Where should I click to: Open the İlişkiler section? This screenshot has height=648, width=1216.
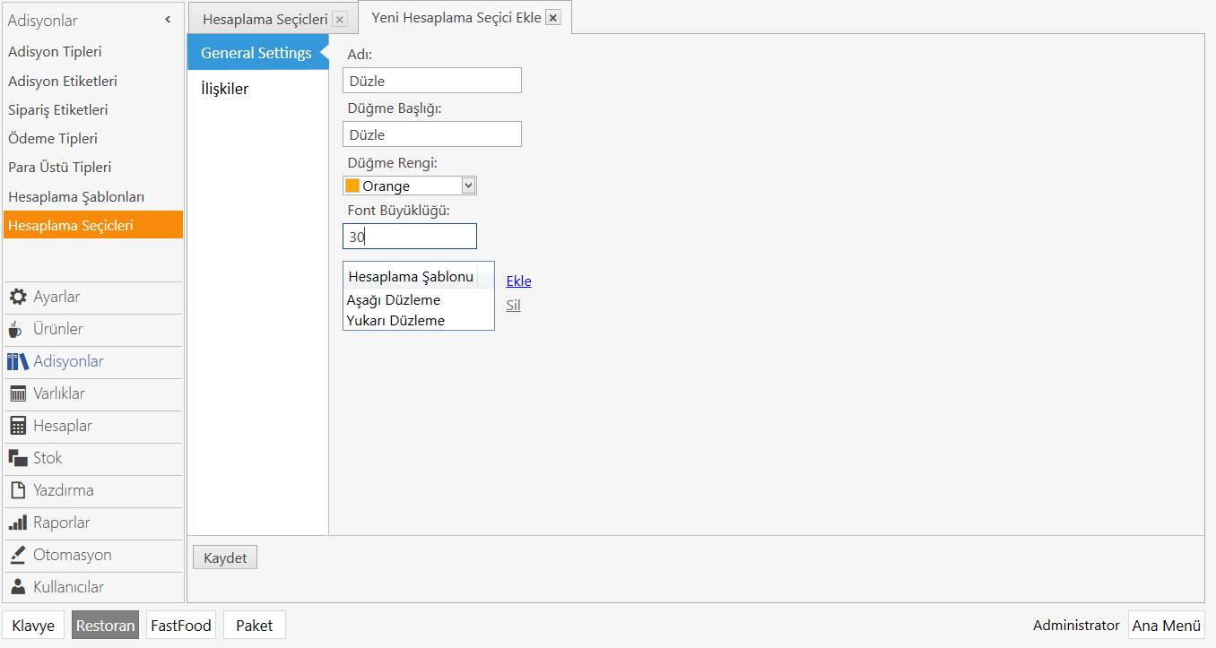point(257,89)
